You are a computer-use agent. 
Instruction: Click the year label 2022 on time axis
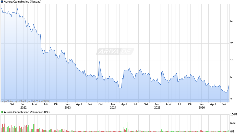point(23,108)
